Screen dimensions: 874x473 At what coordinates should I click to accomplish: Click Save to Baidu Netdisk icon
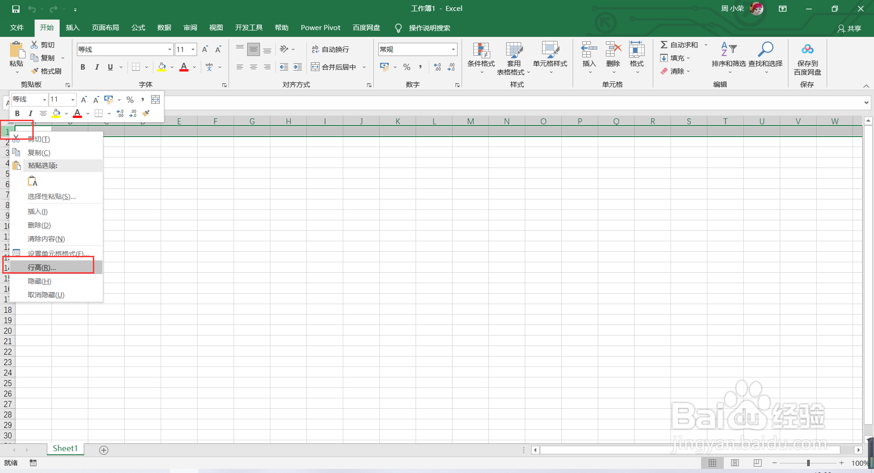click(x=808, y=49)
